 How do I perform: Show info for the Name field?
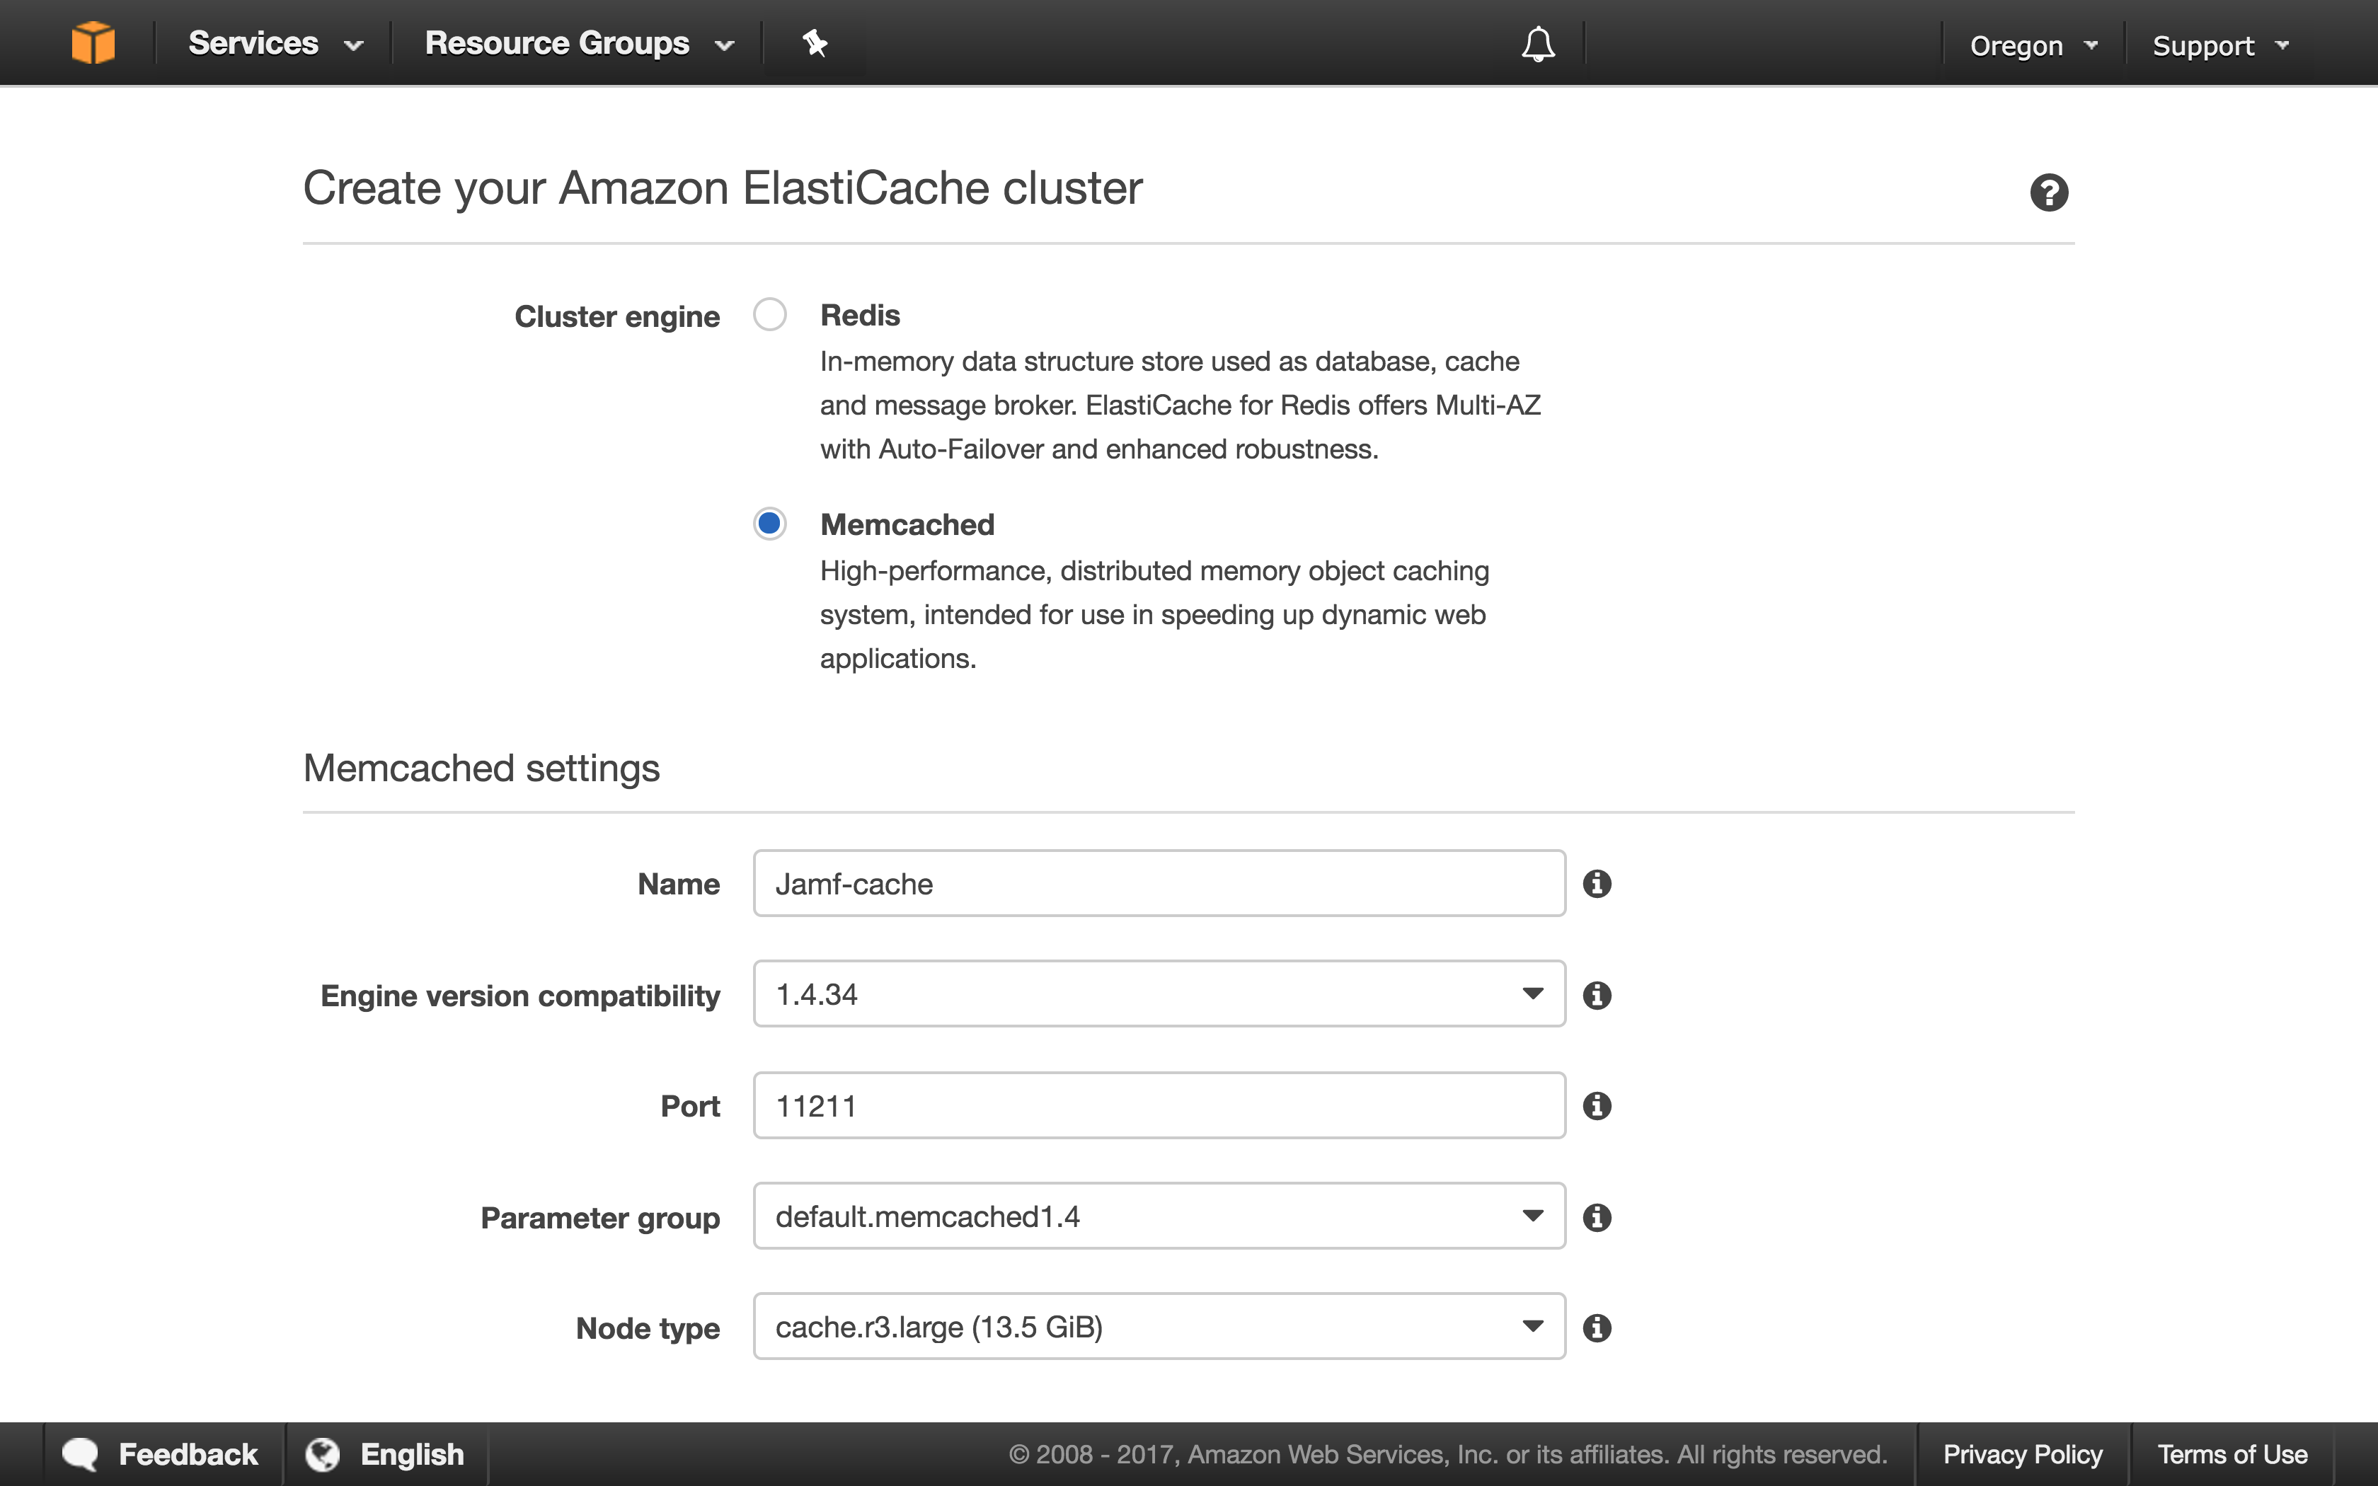1597,884
